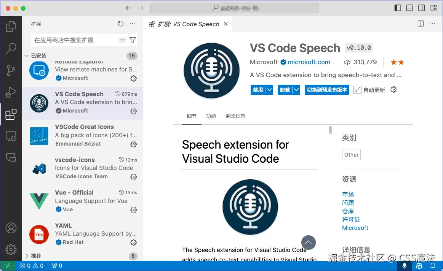Viewport: 443px width, 271px height.
Task: Start voice input microphone in status bar
Action: [x=404, y=266]
